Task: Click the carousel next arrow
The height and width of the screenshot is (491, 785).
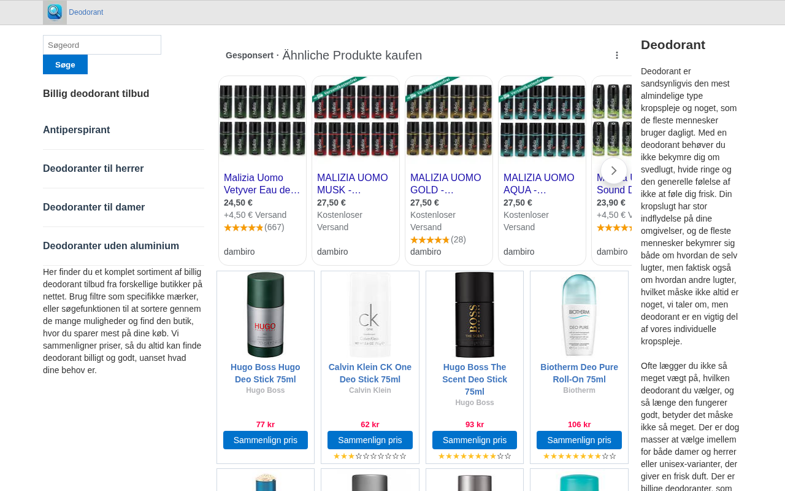Action: pyautogui.click(x=613, y=171)
